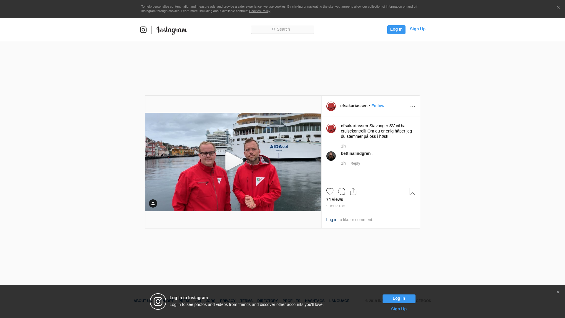This screenshot has height=318, width=565.
Task: Share the post via share icon
Action: (353, 191)
